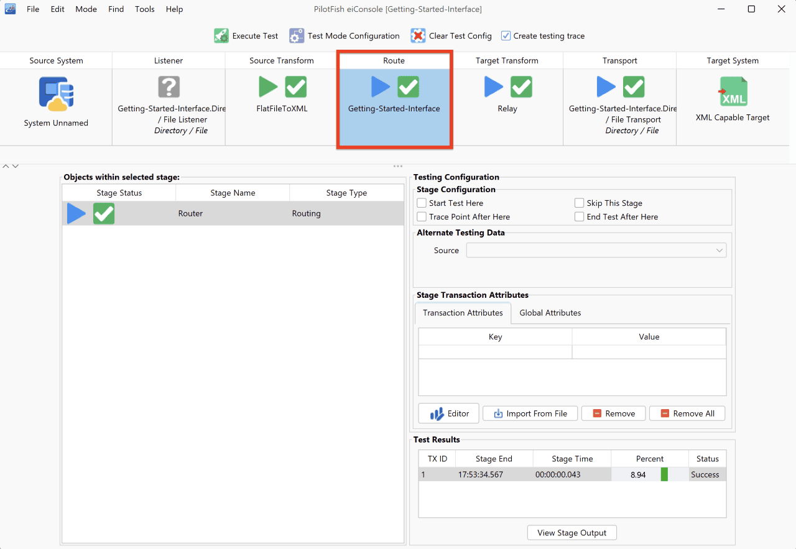Screen dimensions: 796x549
Task: Open the Edit menu
Action: point(58,9)
